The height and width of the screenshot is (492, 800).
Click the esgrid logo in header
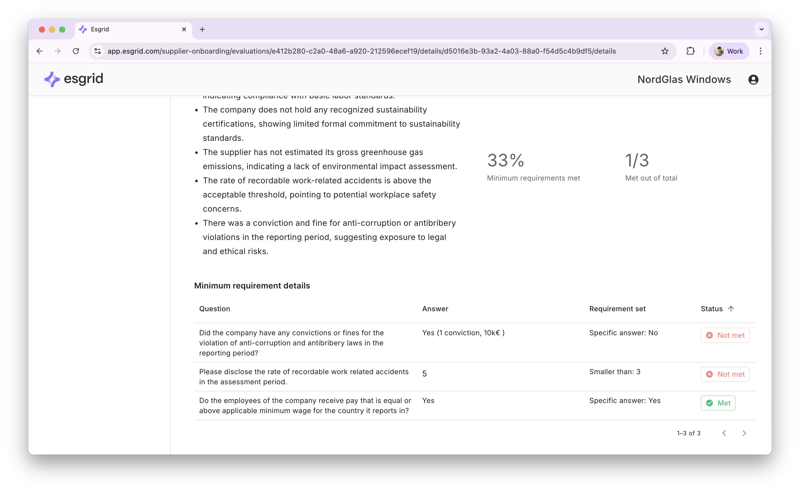click(x=74, y=79)
